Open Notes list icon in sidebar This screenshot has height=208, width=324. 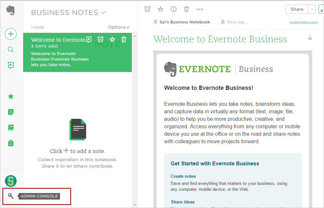coord(11,112)
